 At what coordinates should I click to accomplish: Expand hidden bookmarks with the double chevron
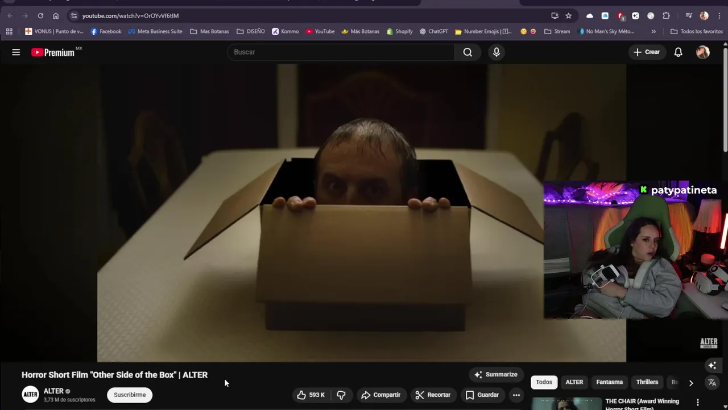tap(653, 31)
